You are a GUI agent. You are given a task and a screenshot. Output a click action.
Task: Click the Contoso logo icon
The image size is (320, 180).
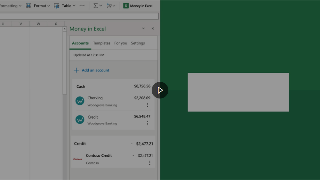pyautogui.click(x=78, y=159)
